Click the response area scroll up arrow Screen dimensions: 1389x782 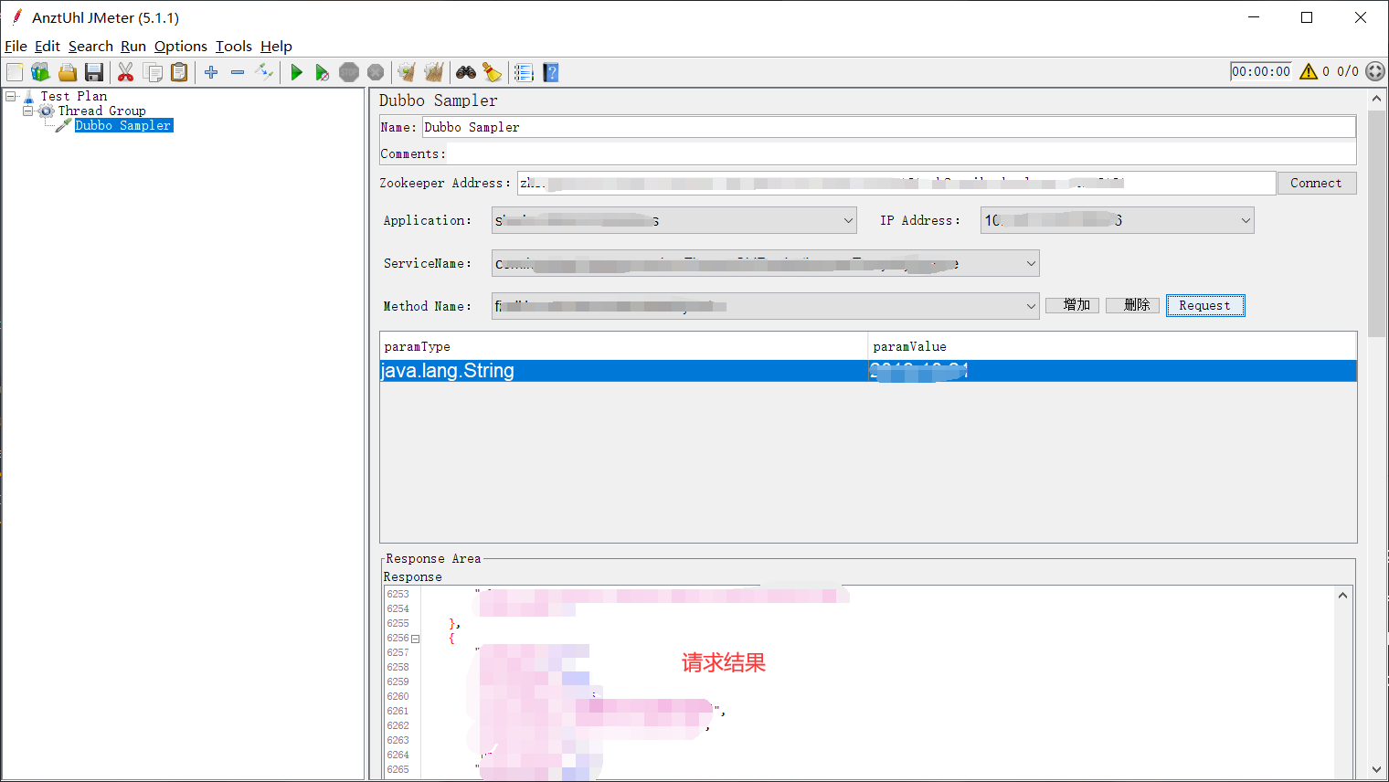1342,596
